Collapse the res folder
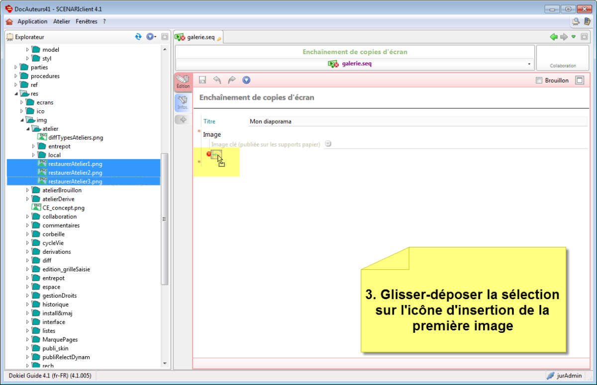Screen dimensions: 597x385 16,93
